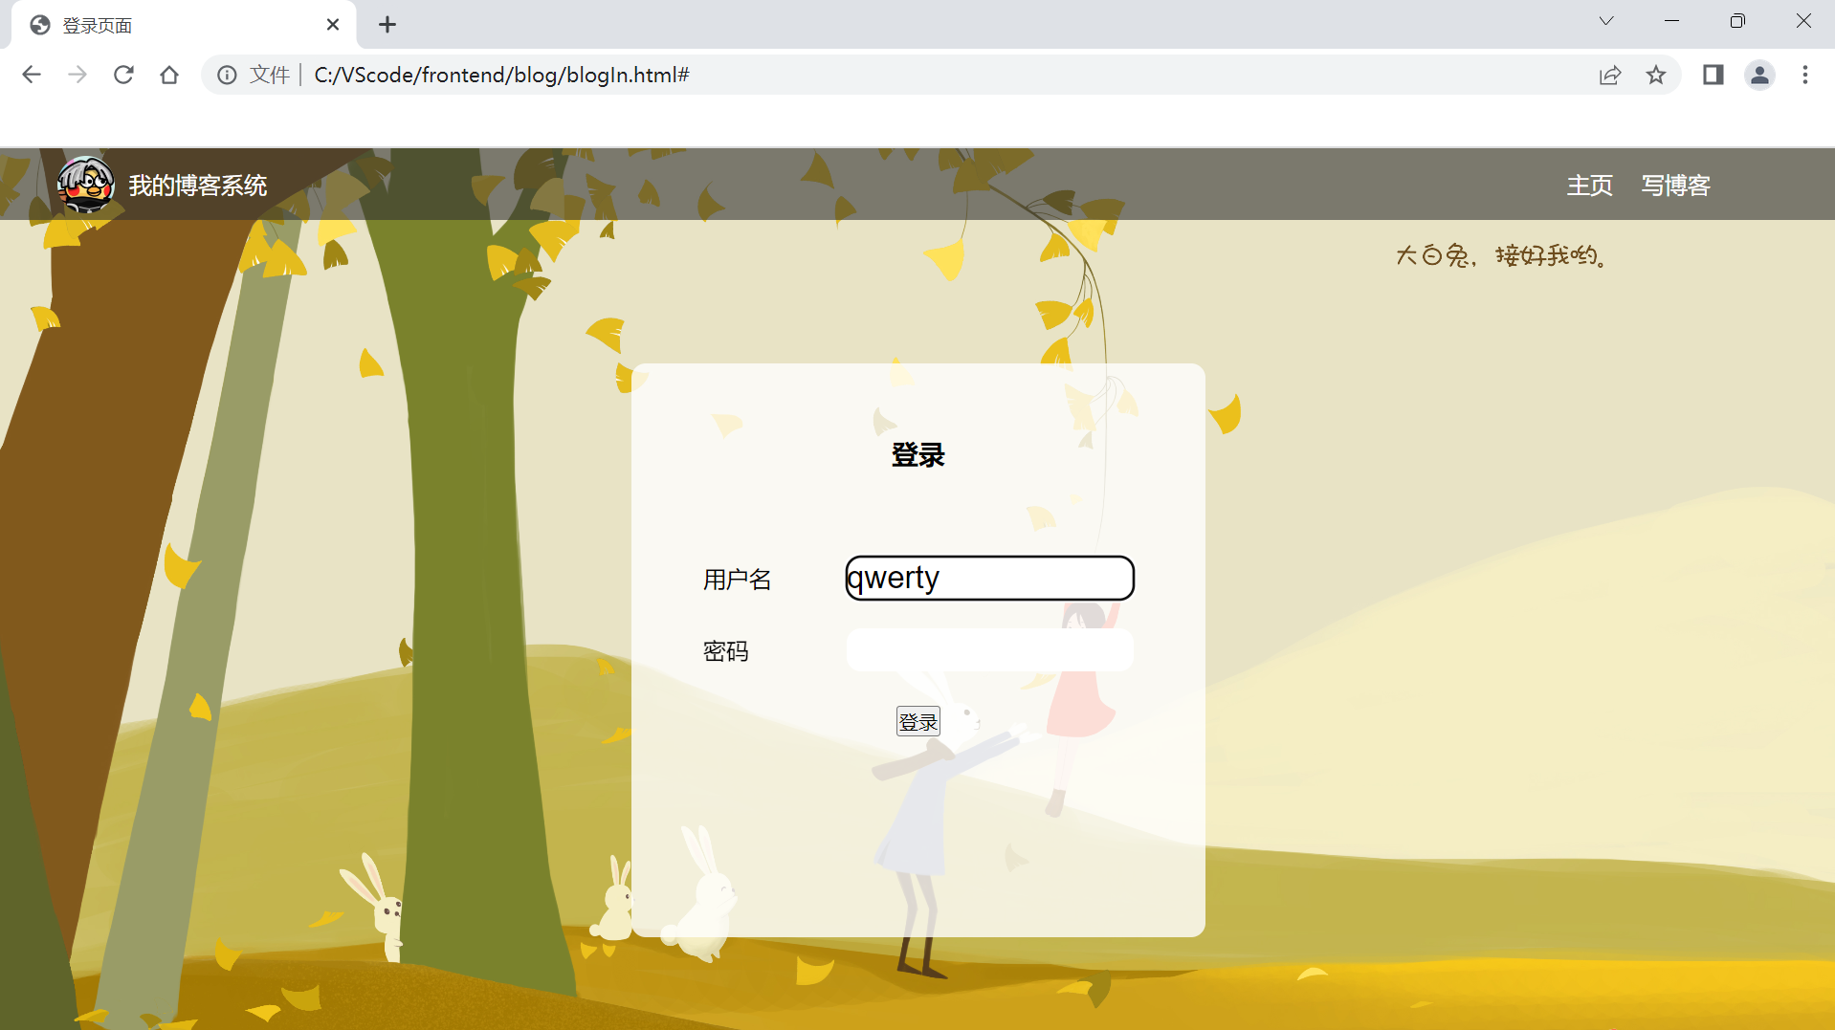Image resolution: width=1835 pixels, height=1030 pixels.
Task: Click the 登录 heading text
Action: [x=918, y=455]
